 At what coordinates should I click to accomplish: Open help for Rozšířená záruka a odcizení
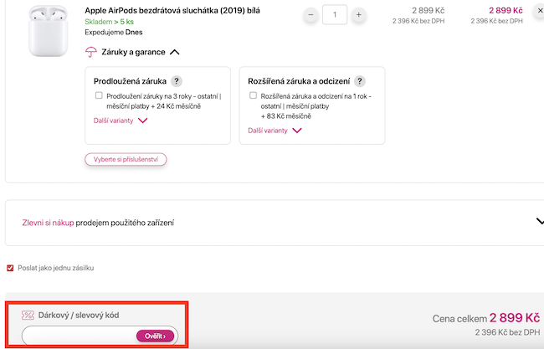click(x=360, y=81)
